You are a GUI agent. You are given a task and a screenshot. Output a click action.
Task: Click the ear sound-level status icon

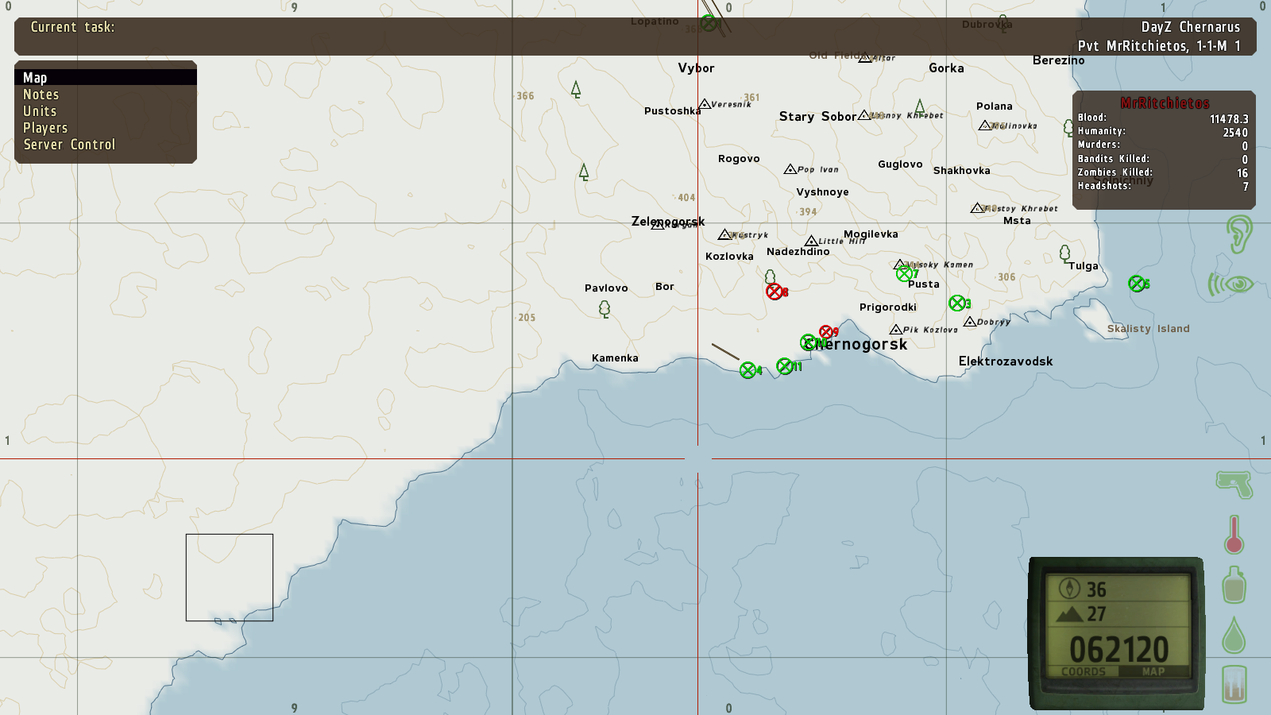tap(1238, 234)
